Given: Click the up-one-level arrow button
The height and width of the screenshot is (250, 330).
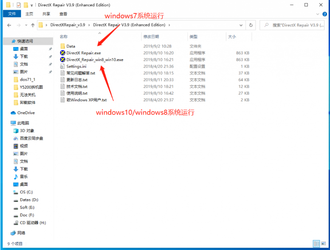Looking at the screenshot, I should pyautogui.click(x=32, y=25).
